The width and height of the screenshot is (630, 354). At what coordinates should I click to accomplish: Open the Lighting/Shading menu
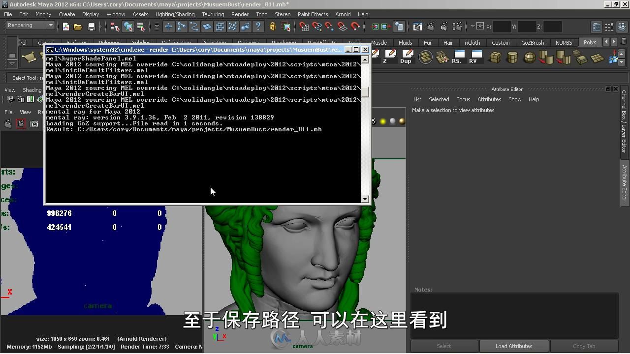(x=175, y=14)
